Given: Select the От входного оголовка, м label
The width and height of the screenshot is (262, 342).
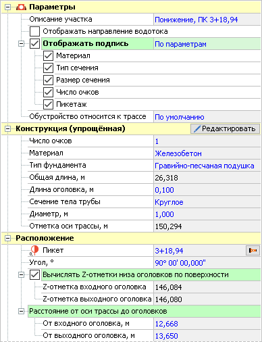Looking at the screenshot, I should point(86,323).
